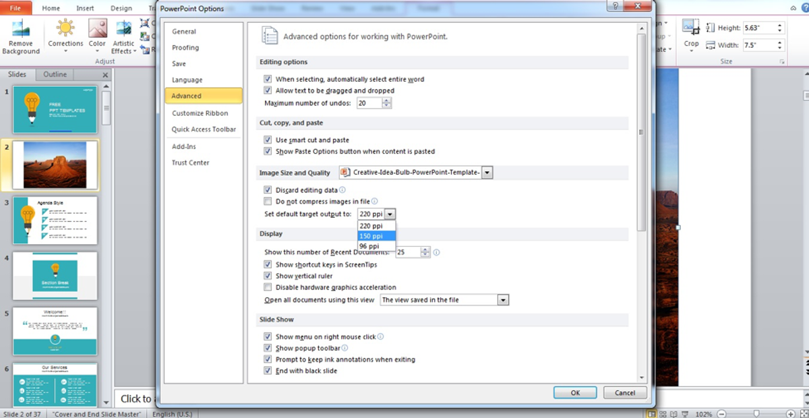Open the Image Size and Quality presentation dropdown
The height and width of the screenshot is (418, 809).
point(487,173)
